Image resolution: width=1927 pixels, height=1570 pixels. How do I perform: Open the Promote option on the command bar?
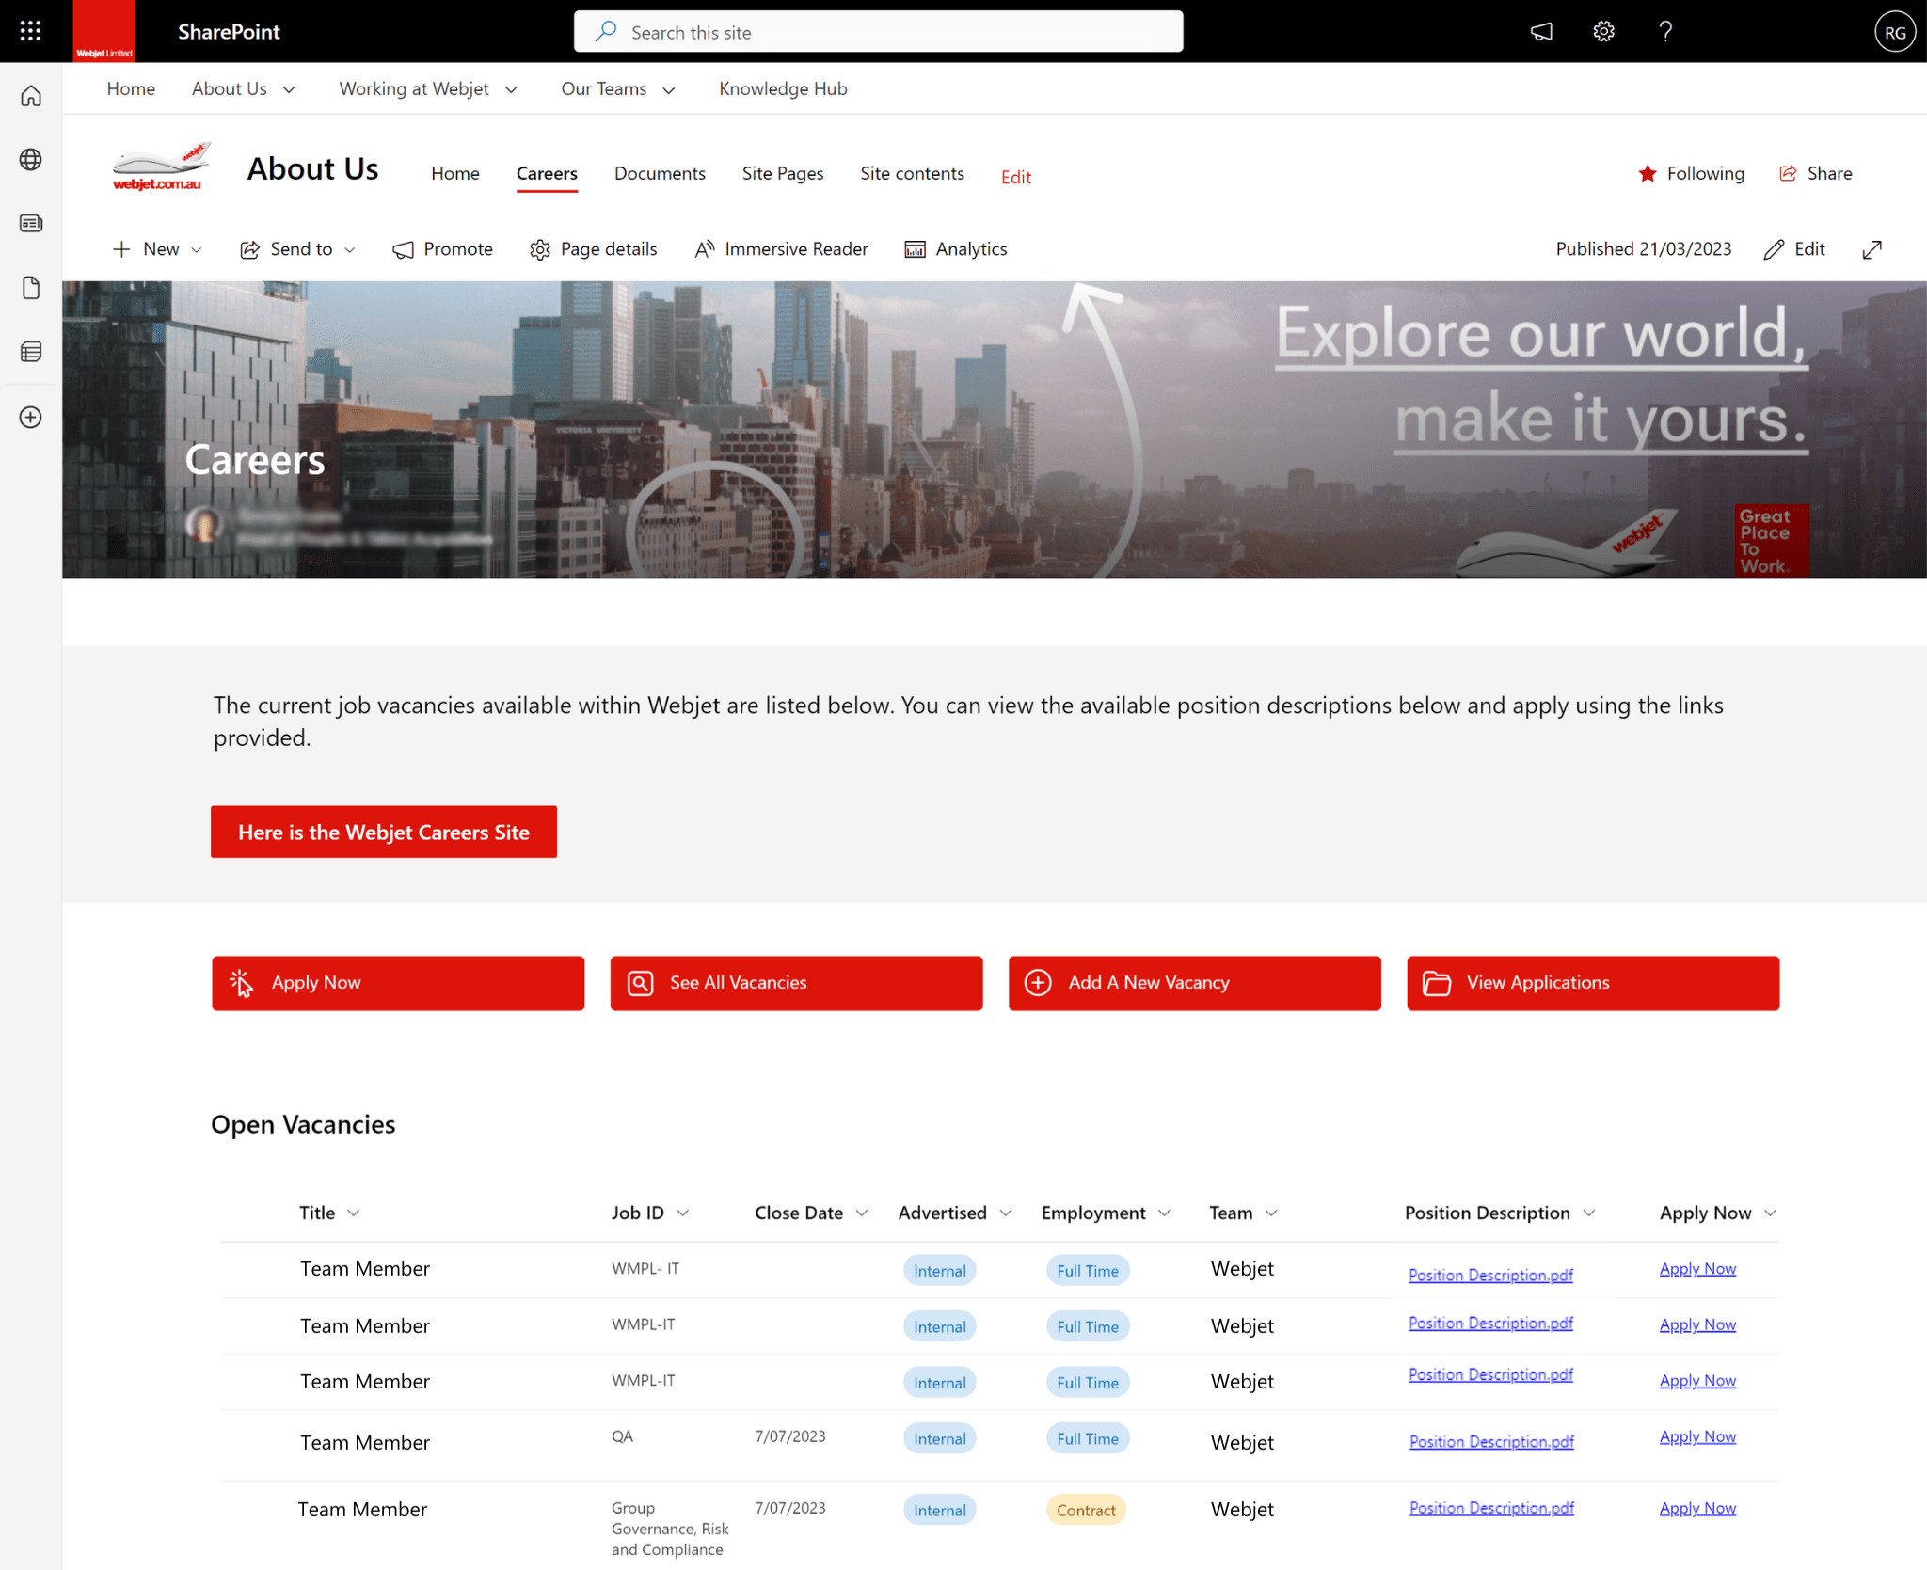tap(442, 248)
